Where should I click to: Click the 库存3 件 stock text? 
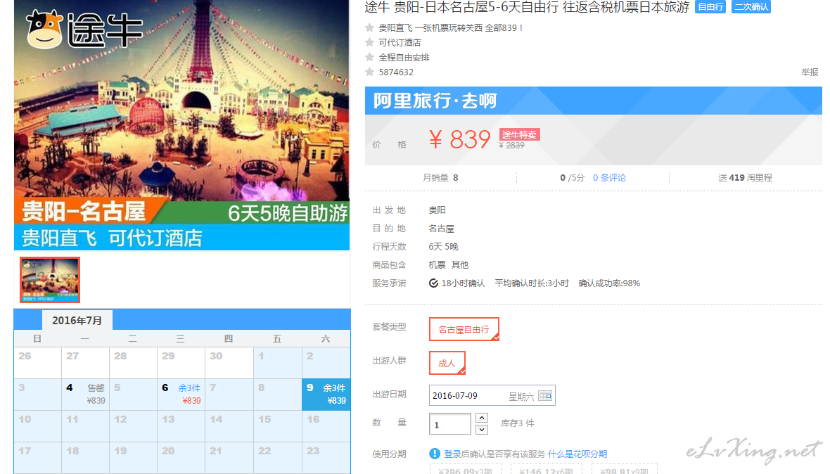point(517,423)
